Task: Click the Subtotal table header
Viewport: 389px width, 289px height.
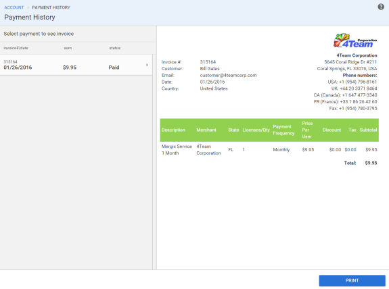Action: click(369, 130)
